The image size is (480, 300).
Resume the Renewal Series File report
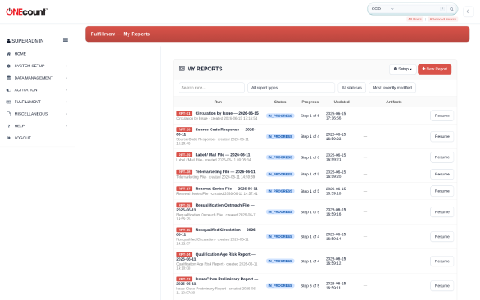click(x=442, y=191)
